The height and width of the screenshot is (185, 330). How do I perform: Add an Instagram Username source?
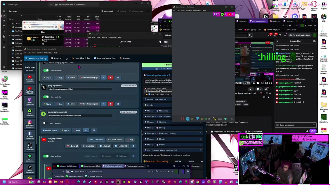29,124
